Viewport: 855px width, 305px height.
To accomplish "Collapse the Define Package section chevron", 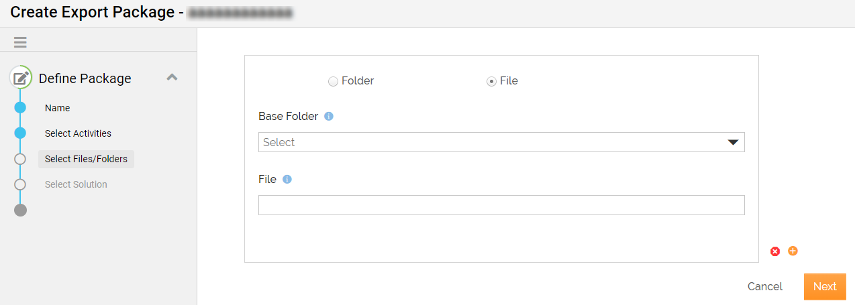I will coord(172,77).
